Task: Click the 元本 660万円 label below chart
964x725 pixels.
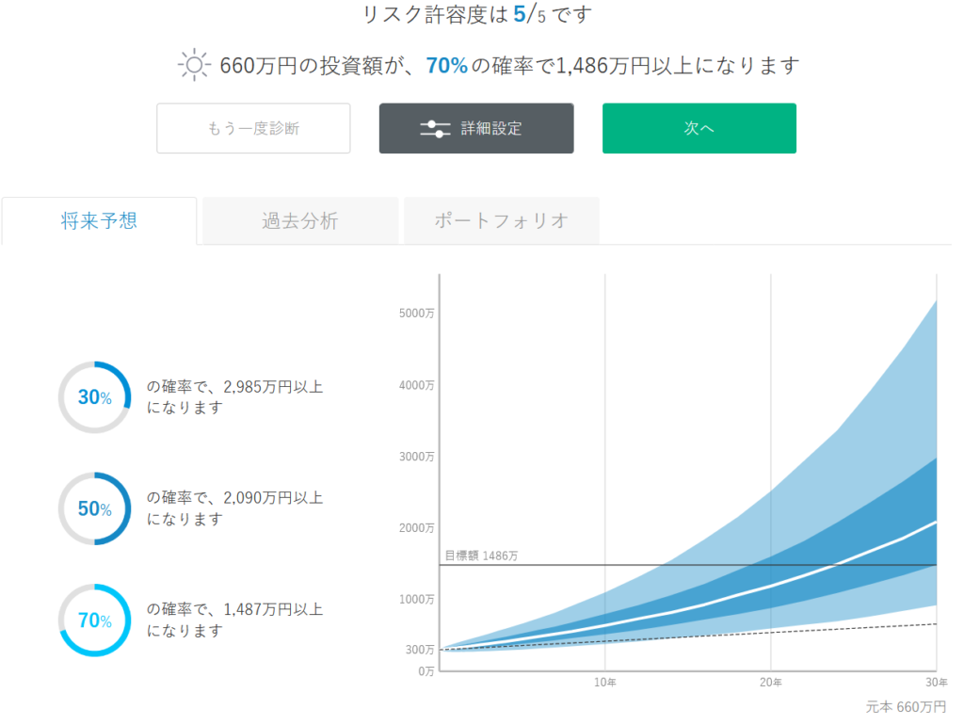Action: click(906, 706)
